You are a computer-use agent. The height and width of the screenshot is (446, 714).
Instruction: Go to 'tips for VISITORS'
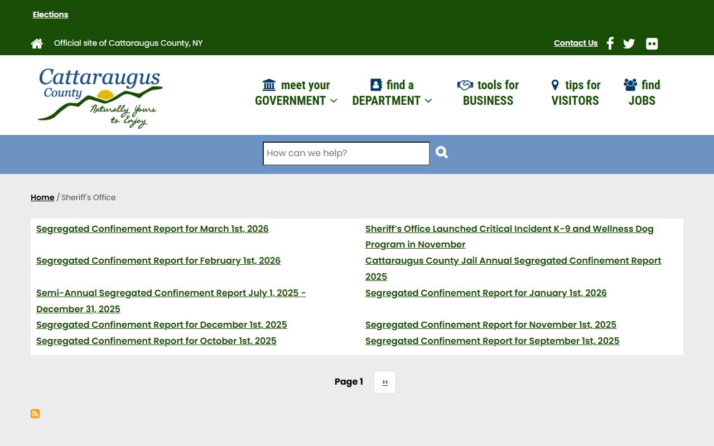click(x=576, y=93)
